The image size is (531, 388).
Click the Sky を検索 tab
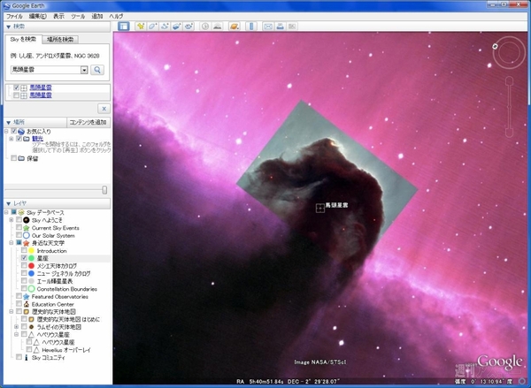pos(23,39)
